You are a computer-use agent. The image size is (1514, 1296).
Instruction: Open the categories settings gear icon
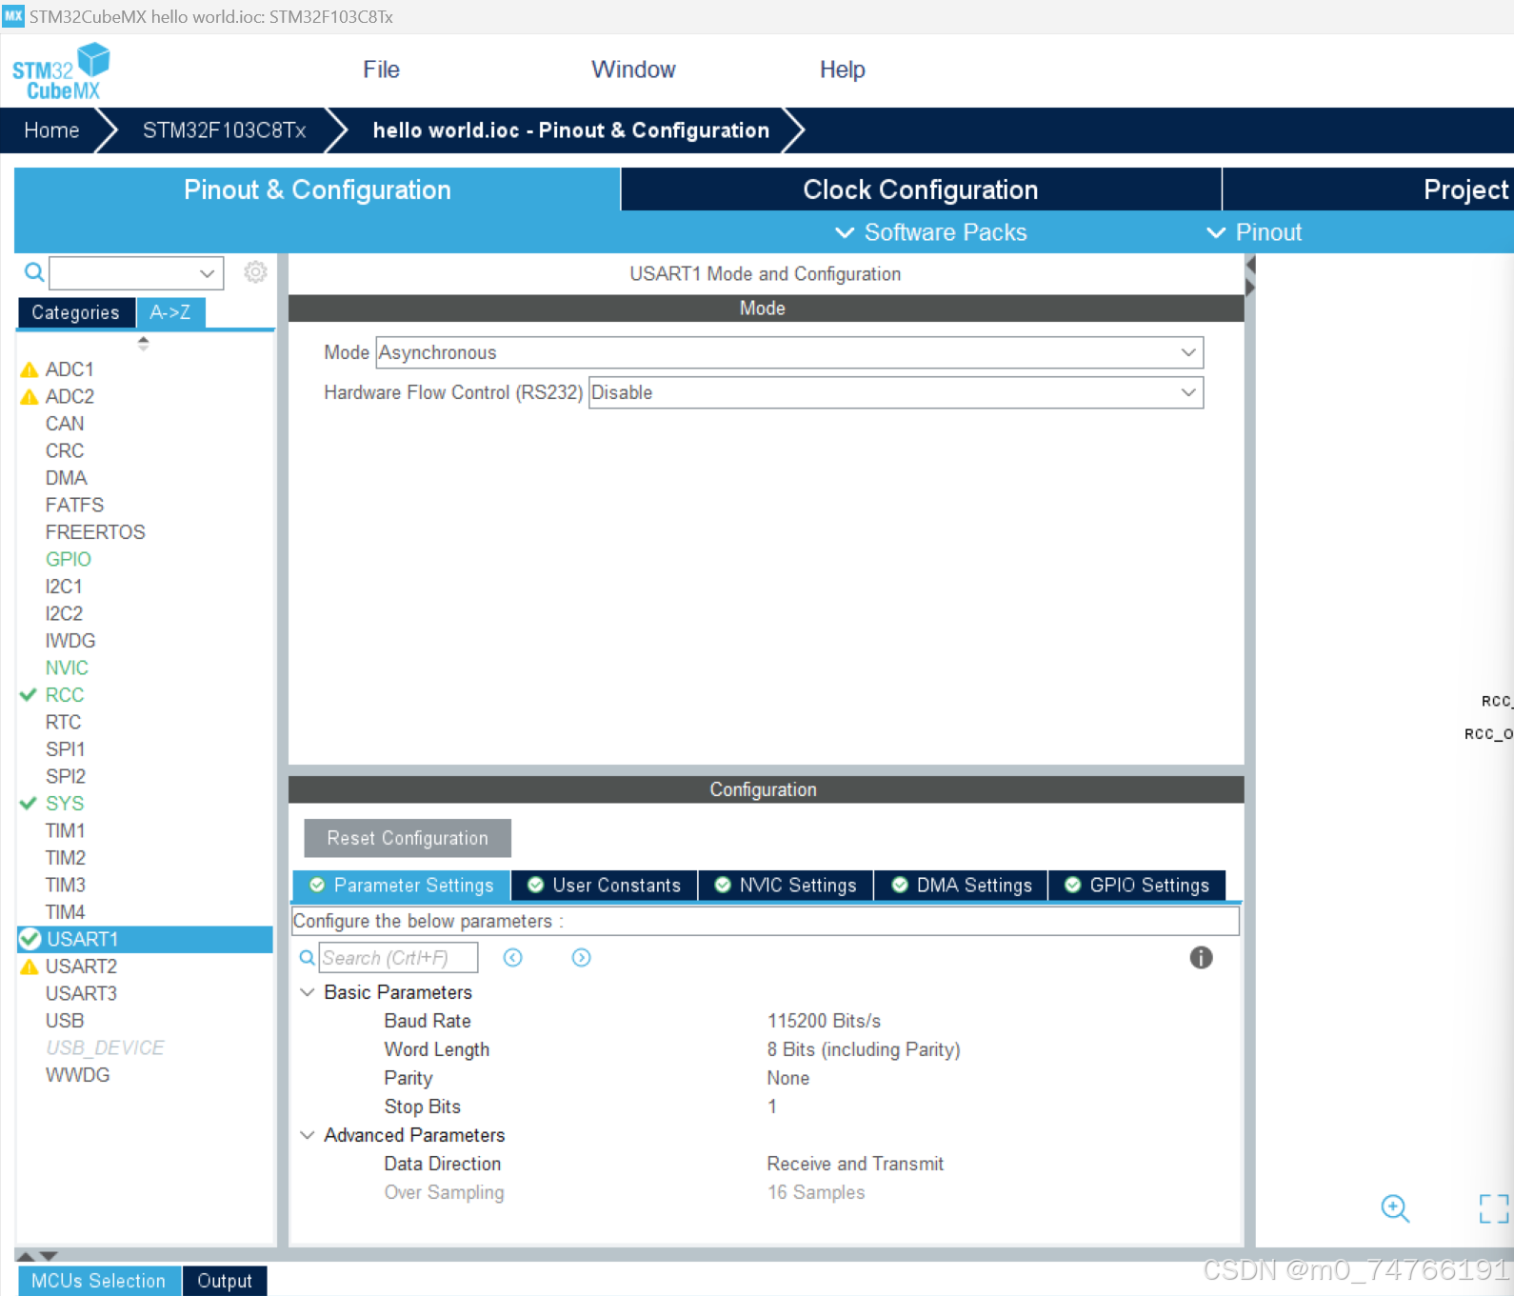[255, 272]
